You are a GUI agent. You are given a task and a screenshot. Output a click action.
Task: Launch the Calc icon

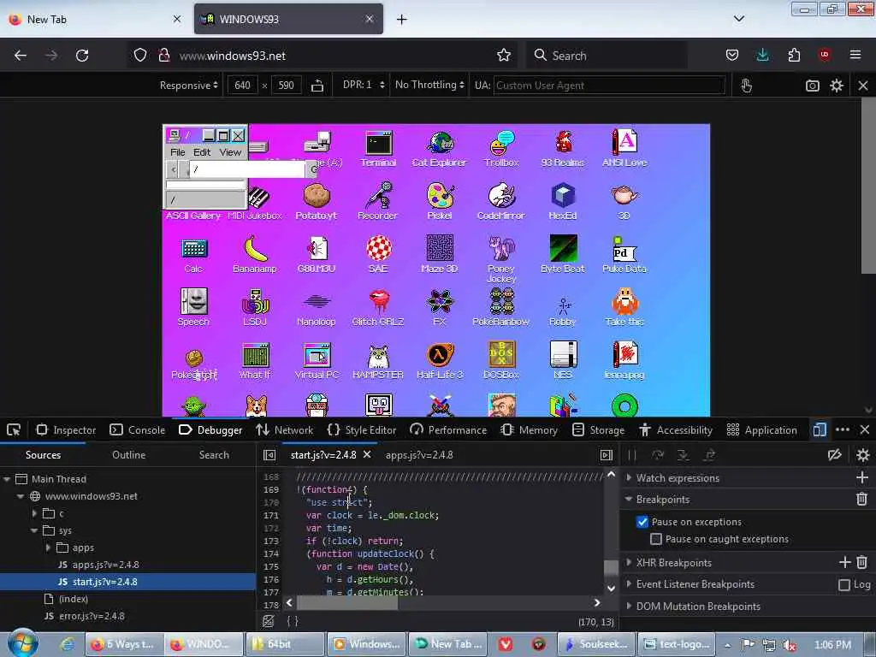(193, 255)
